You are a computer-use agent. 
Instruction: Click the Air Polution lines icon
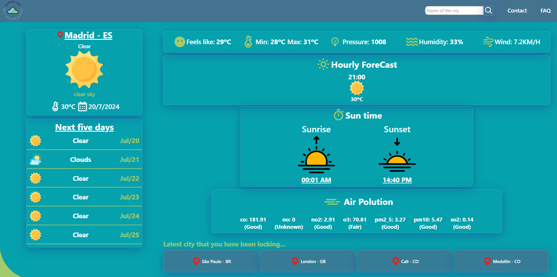332,201
